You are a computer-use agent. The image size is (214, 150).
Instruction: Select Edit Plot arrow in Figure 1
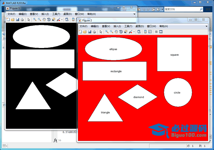click(29, 19)
